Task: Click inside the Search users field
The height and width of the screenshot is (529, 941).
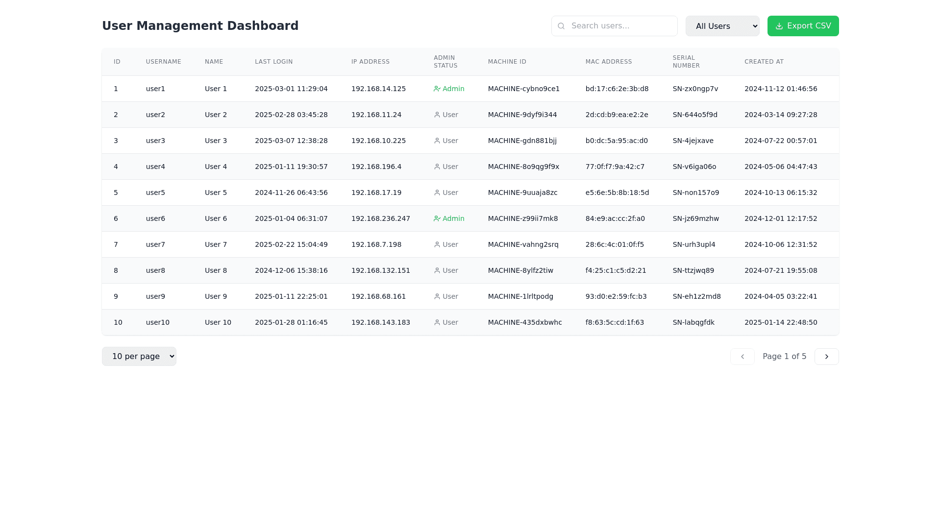Action: point(620,26)
